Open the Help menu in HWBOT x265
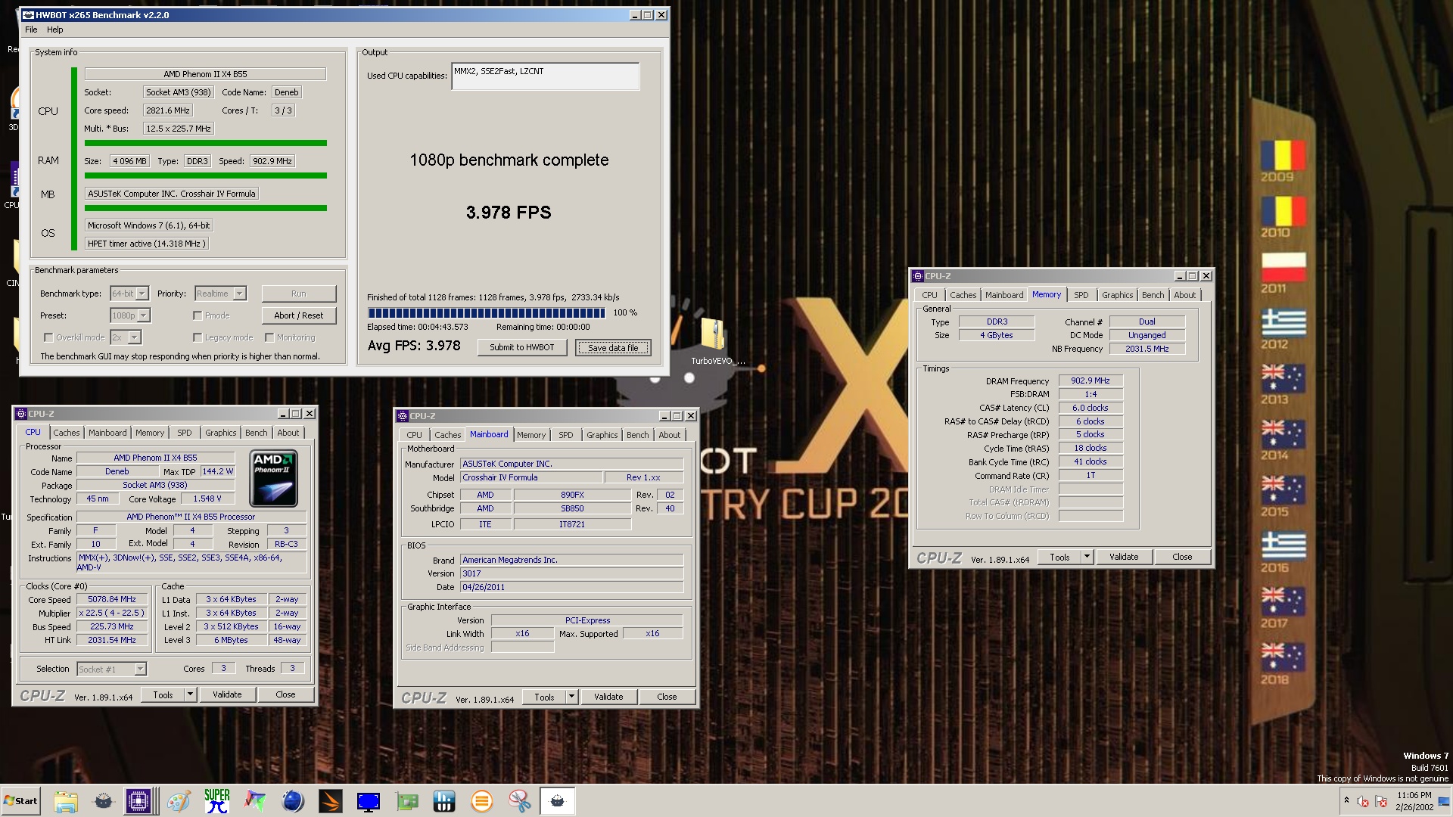 [x=54, y=30]
